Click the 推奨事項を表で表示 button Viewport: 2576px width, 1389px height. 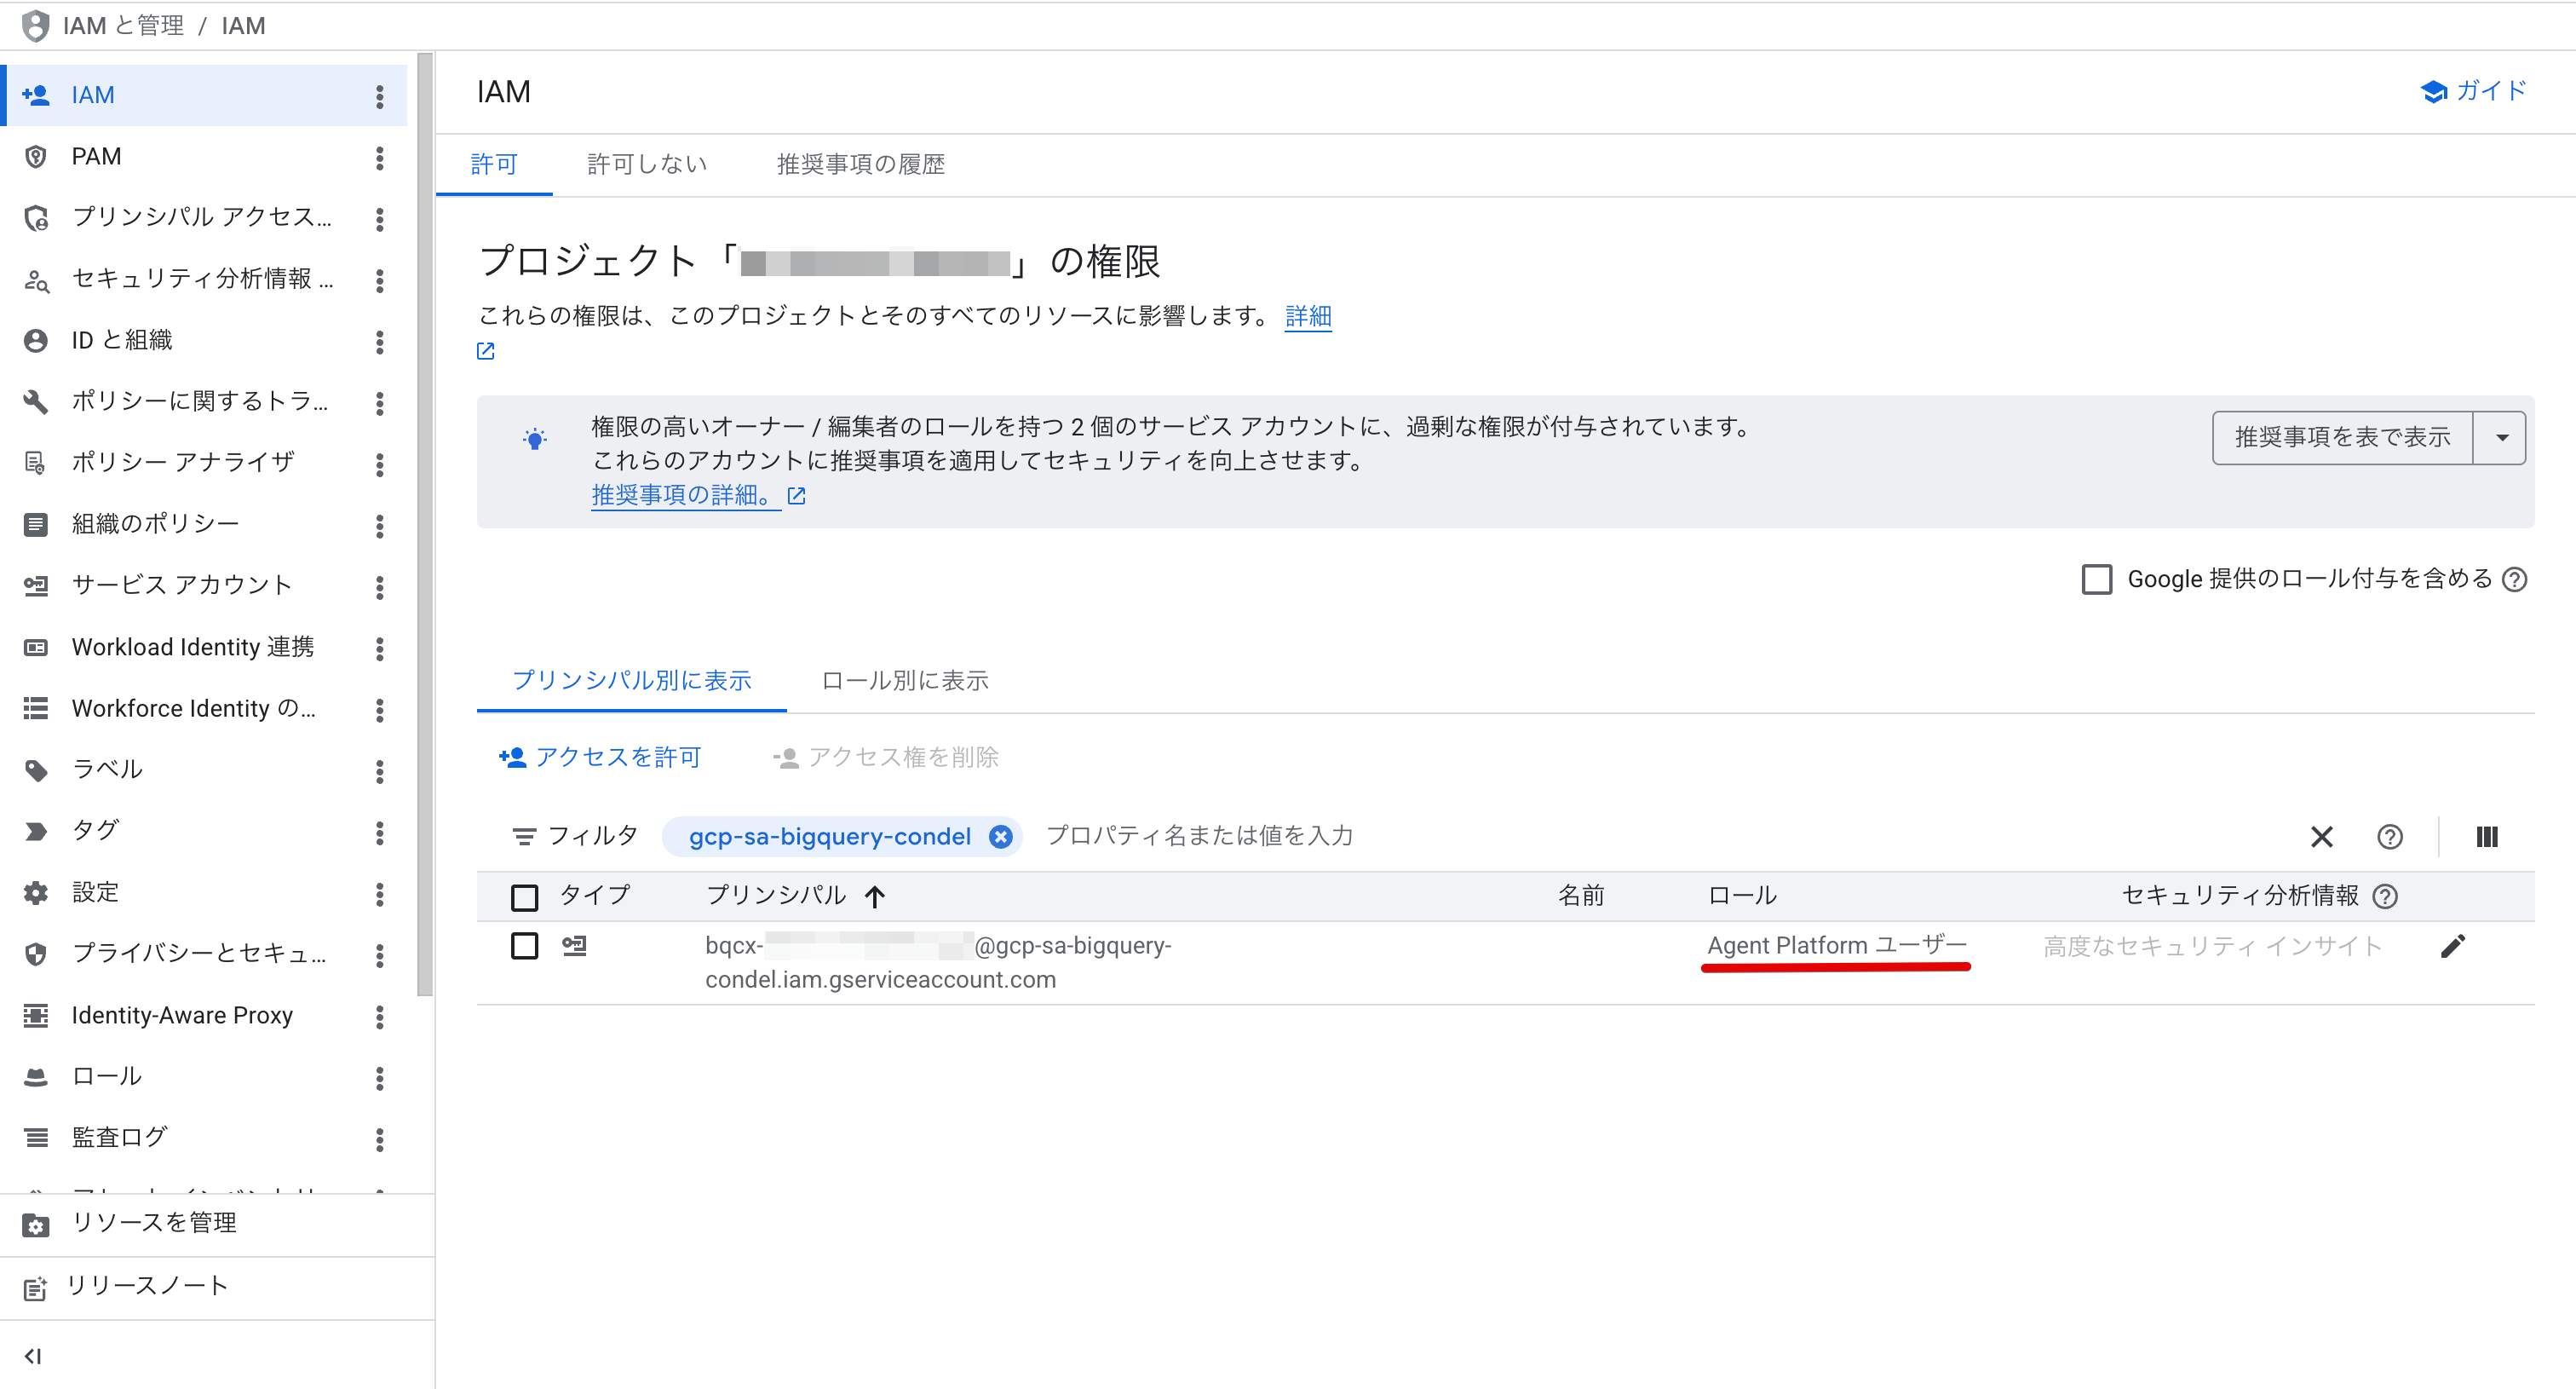tap(2342, 438)
